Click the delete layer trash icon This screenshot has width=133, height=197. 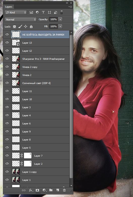click(x=64, y=190)
